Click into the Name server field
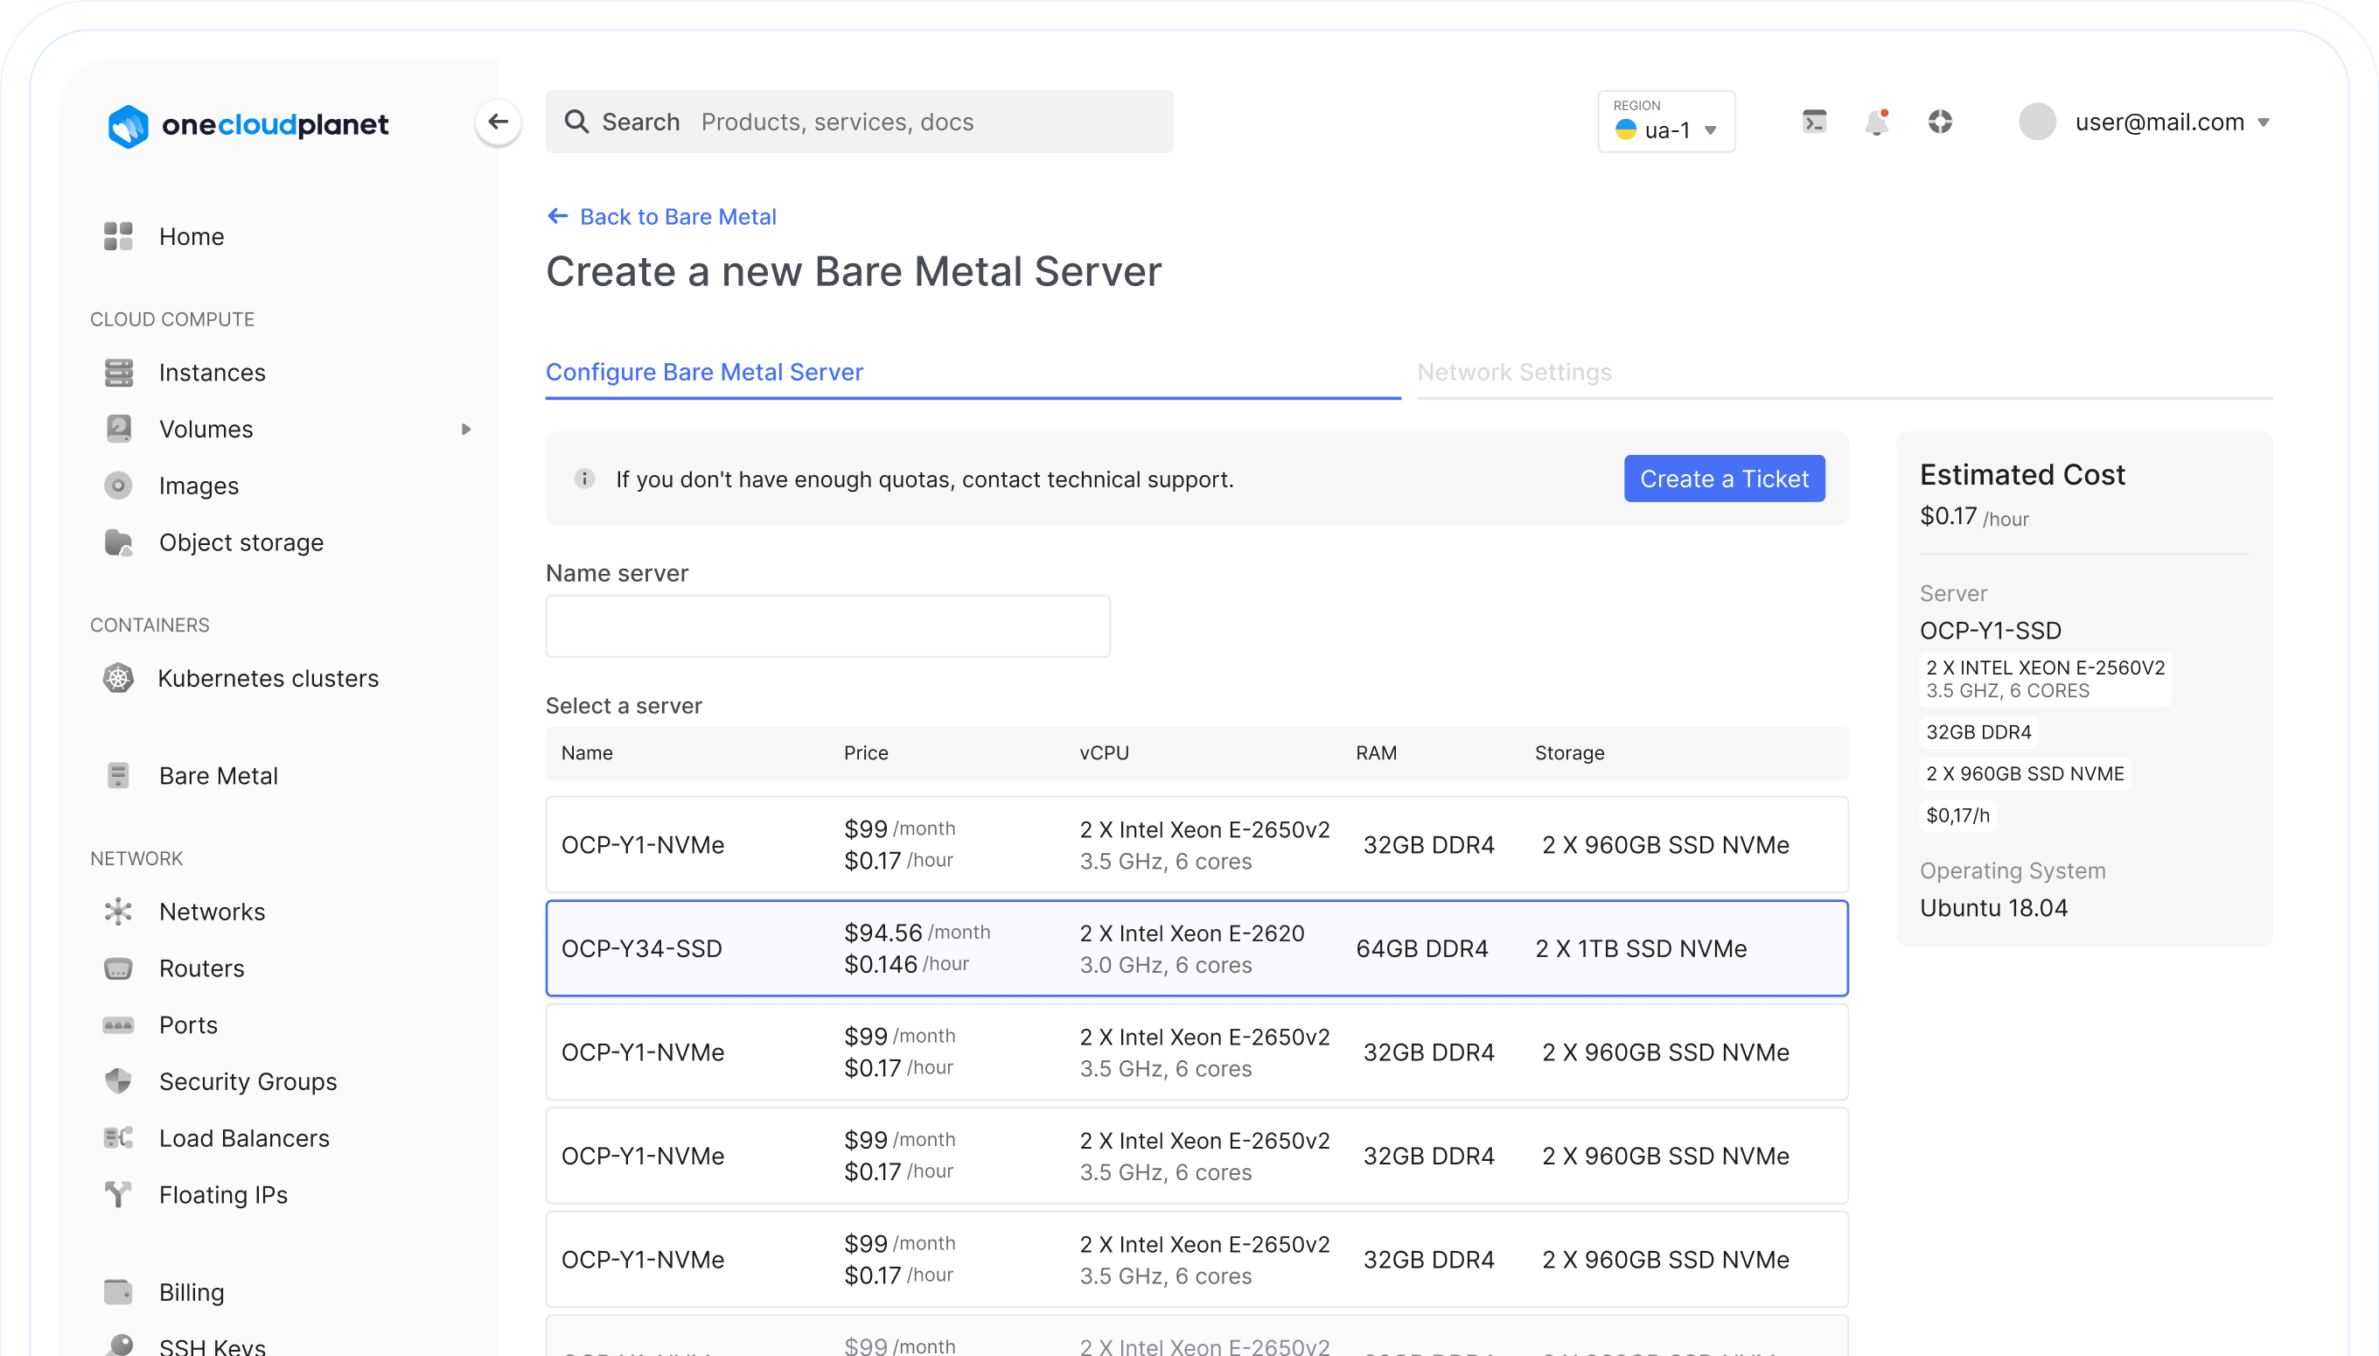The height and width of the screenshot is (1356, 2379). click(827, 626)
